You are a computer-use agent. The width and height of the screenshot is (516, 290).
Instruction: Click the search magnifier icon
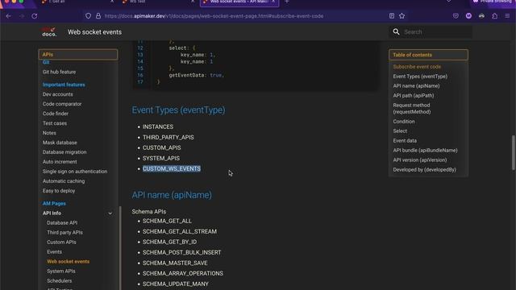pos(396,32)
